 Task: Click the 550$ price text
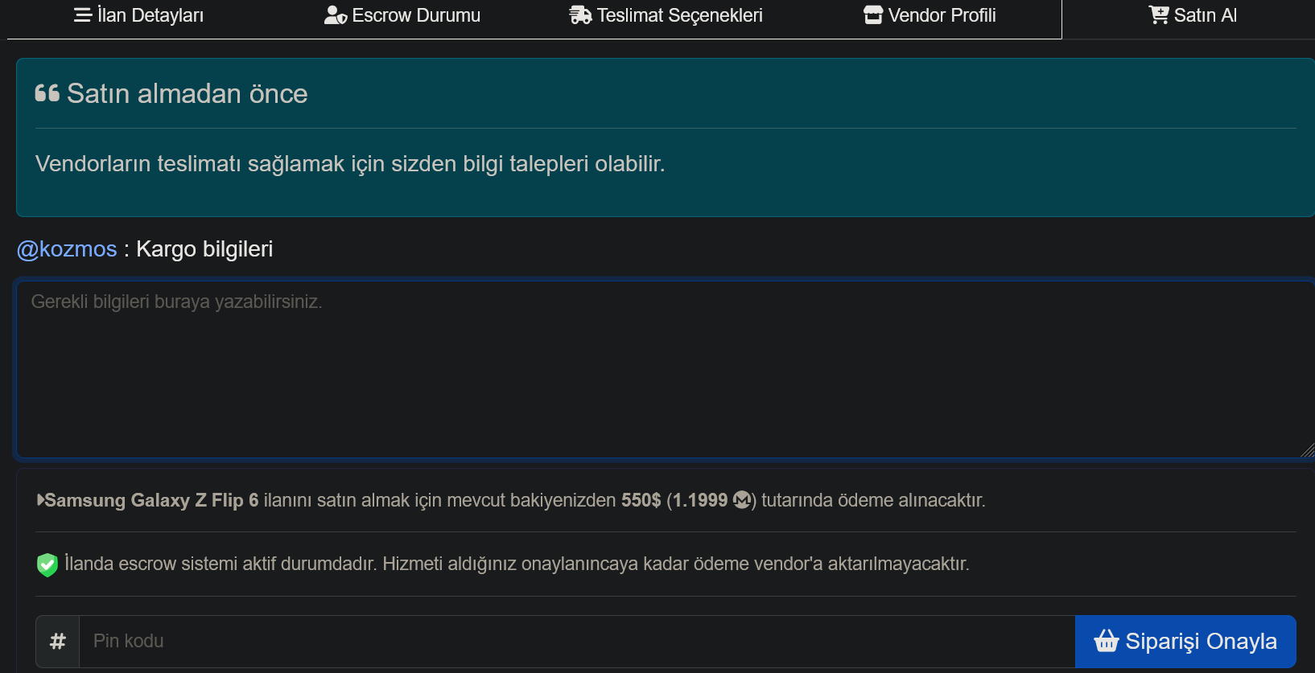tap(641, 500)
